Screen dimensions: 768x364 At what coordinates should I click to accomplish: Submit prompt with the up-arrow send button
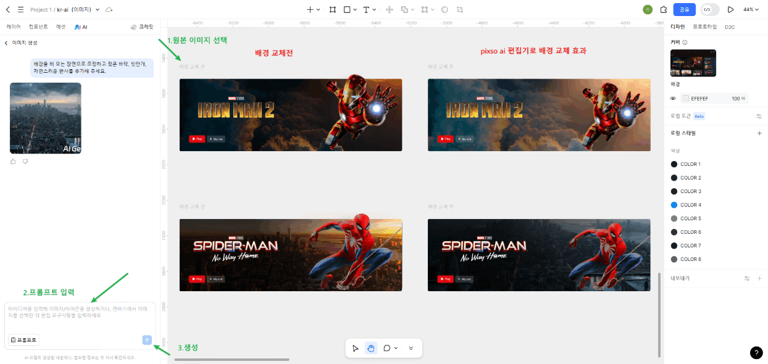click(x=147, y=340)
